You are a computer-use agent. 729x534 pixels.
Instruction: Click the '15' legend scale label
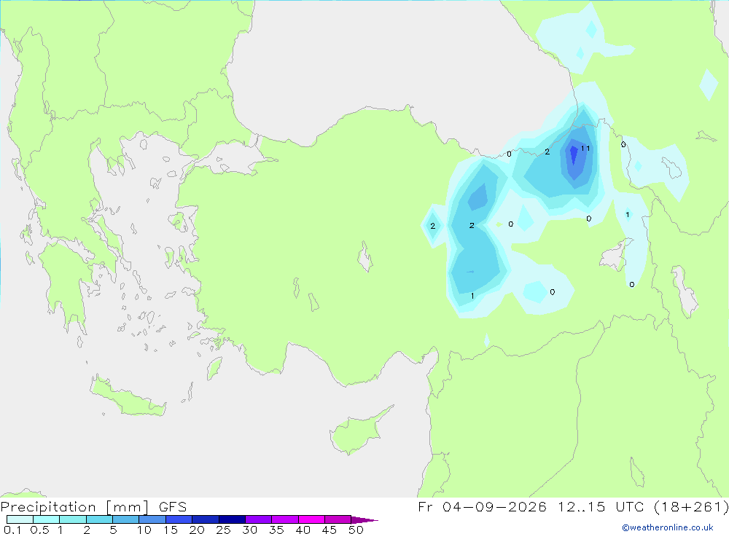(x=171, y=530)
